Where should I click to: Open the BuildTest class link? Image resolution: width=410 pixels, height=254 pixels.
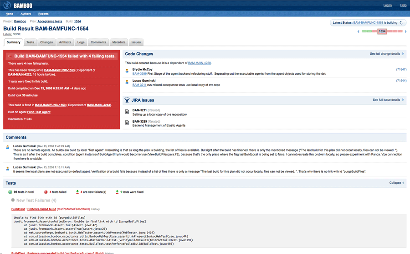click(18, 209)
